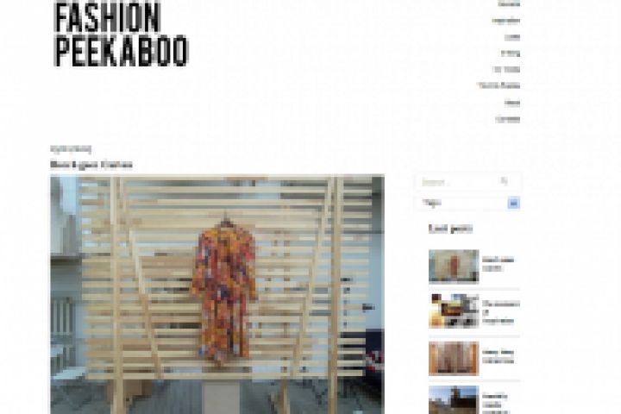The height and width of the screenshot is (414, 621).
Task: Open the post title beside hanging dress thumbnail
Action: coord(499,264)
